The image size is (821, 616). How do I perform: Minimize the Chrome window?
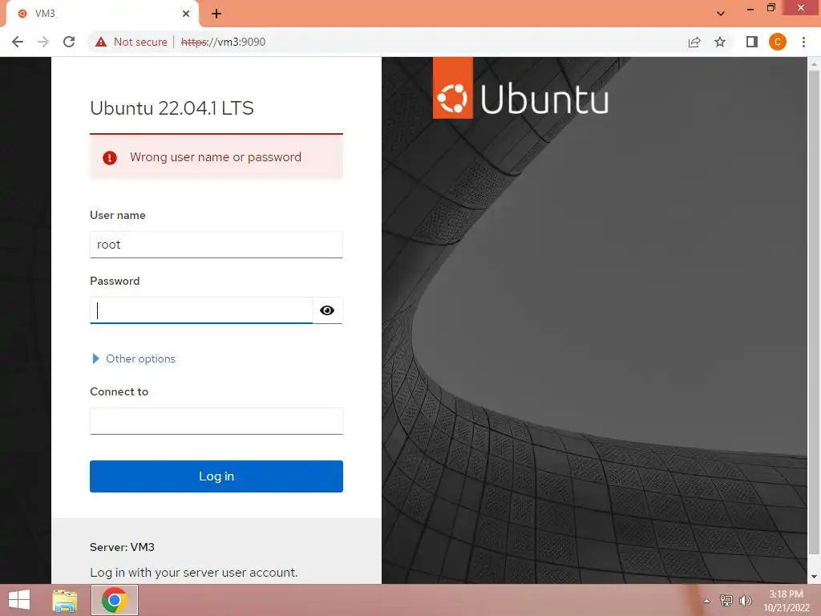(x=750, y=8)
